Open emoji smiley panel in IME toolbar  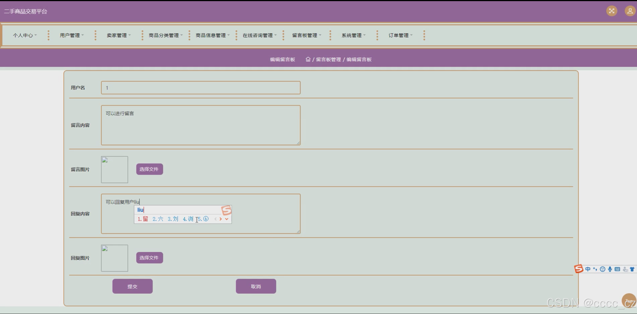(x=603, y=269)
